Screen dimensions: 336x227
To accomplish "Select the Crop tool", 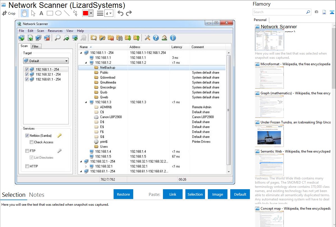I will pyautogui.click(x=9, y=13).
